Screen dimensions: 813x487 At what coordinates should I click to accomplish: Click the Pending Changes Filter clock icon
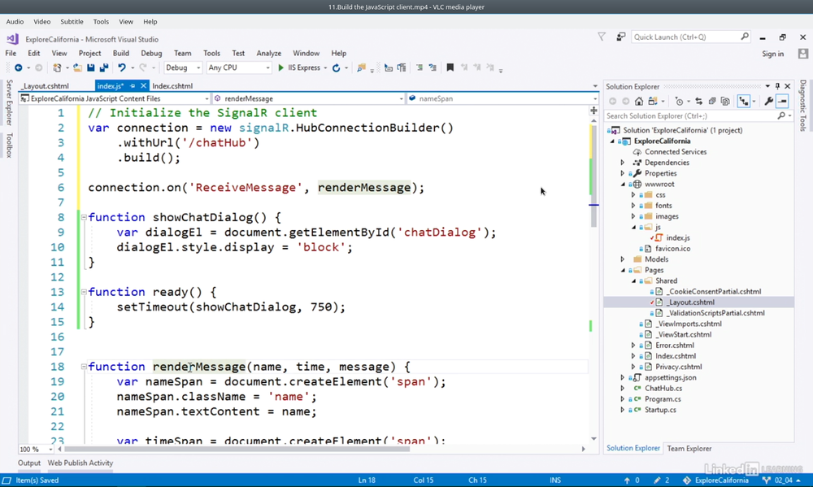click(x=679, y=101)
